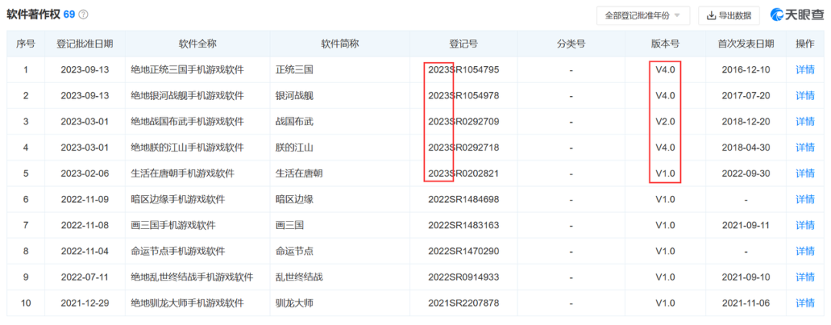
Task: Open 详情 for 绝地乱世终结战手机游戏软件
Action: click(805, 277)
